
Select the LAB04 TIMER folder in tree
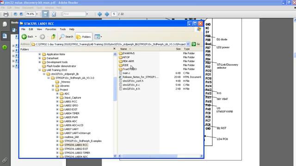pyautogui.click(x=70, y=113)
